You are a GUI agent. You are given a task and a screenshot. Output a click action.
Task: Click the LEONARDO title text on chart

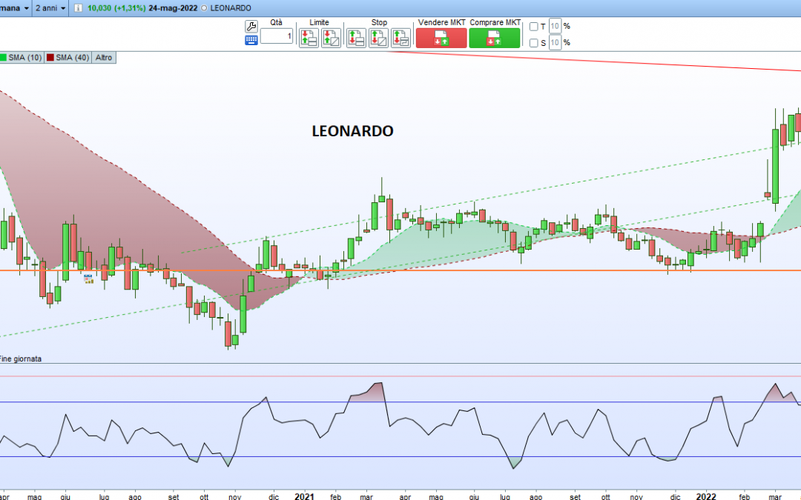pyautogui.click(x=352, y=131)
